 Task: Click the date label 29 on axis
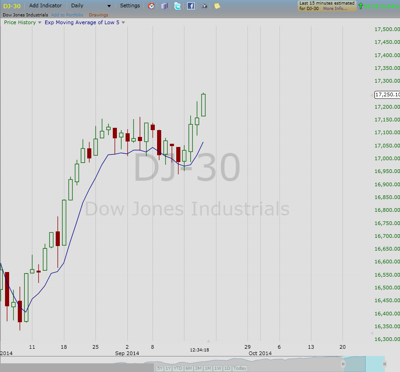(247, 347)
